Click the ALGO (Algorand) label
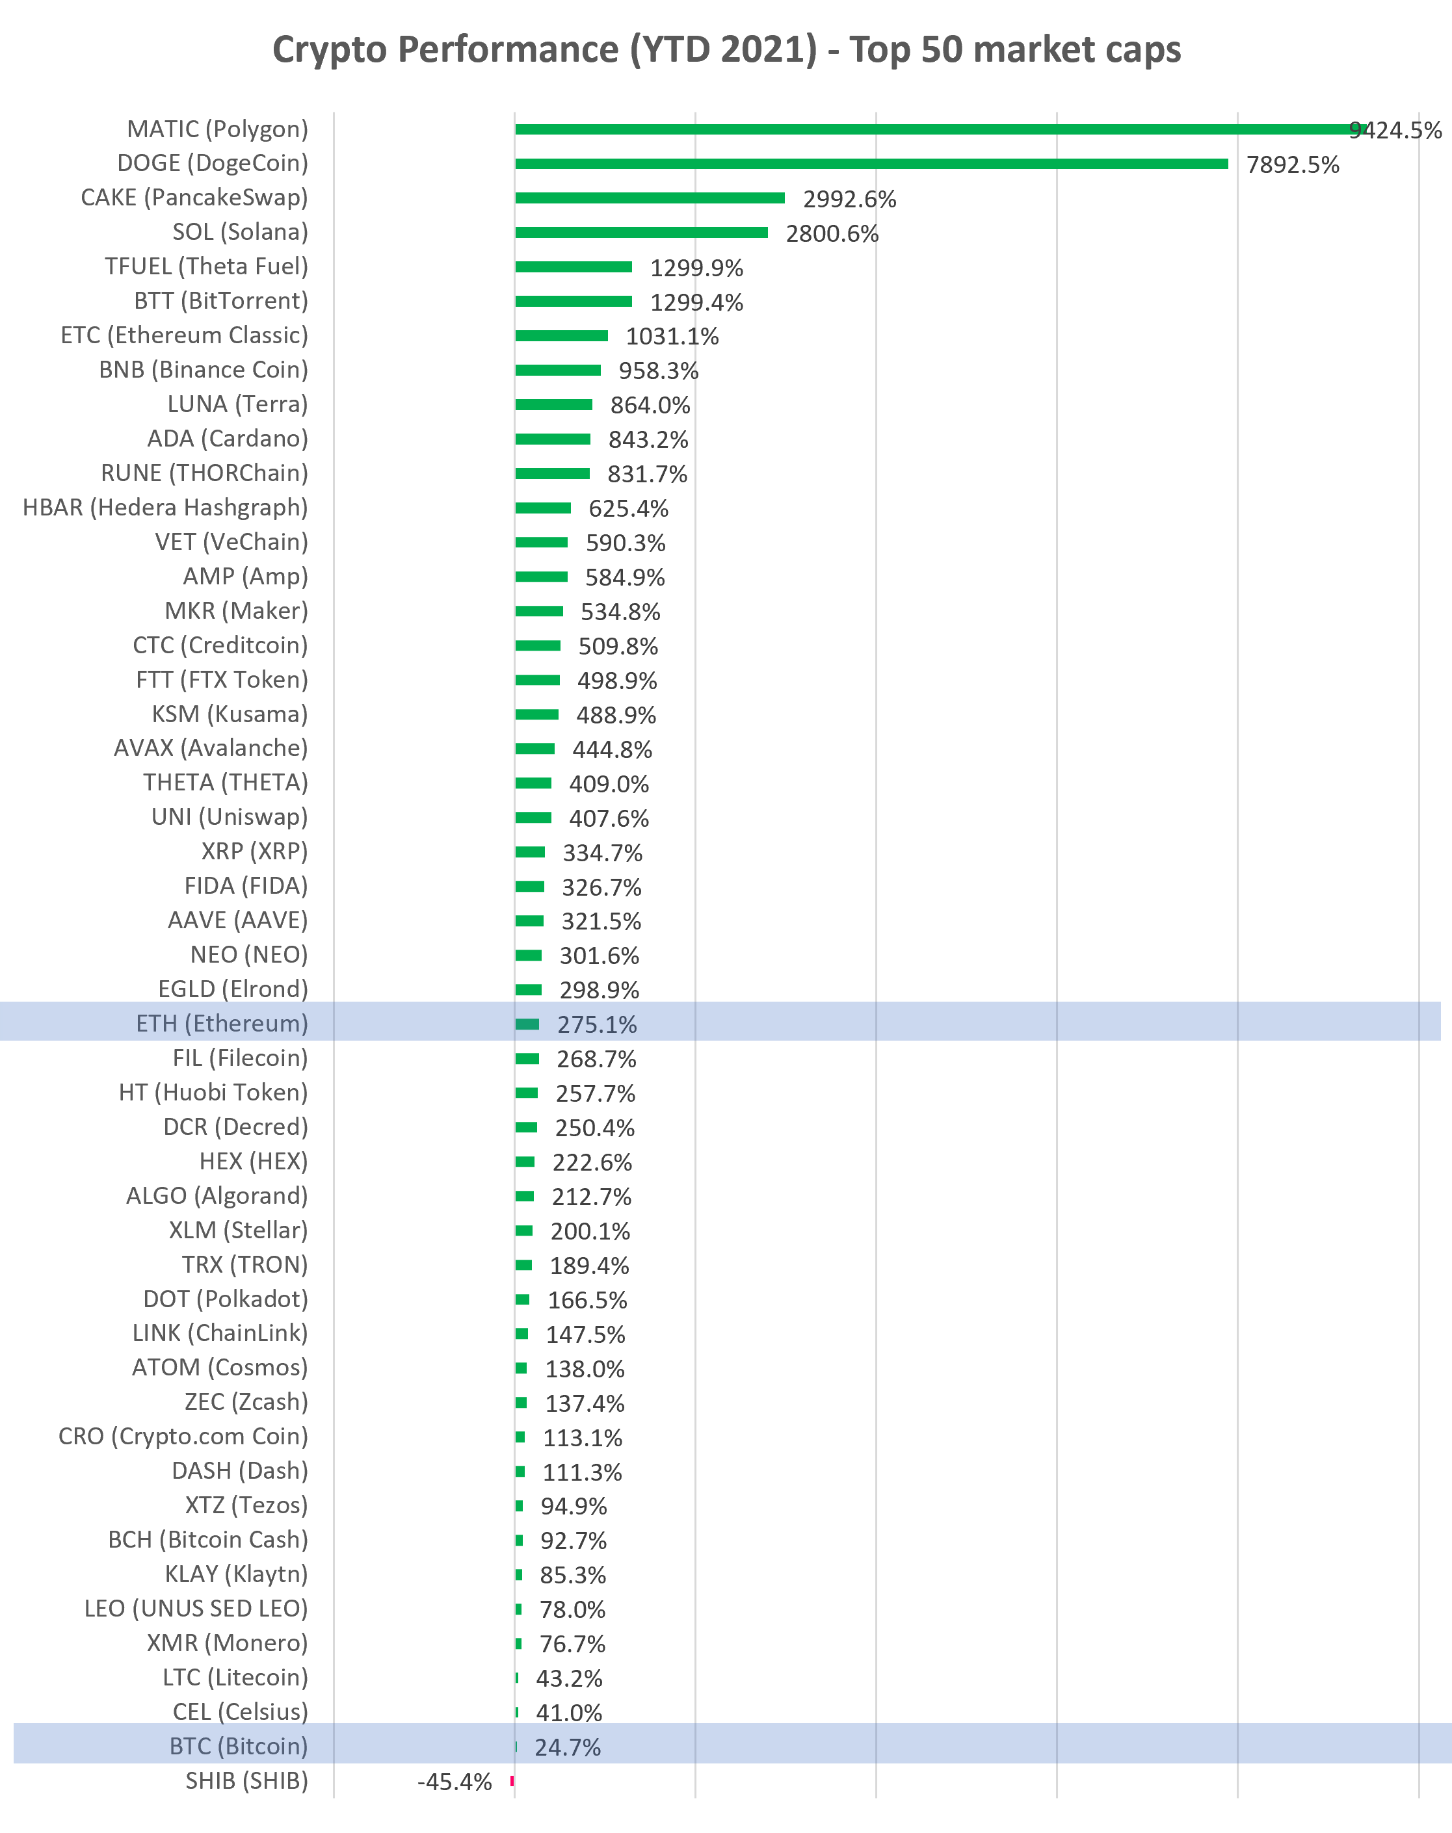The width and height of the screenshot is (1452, 1833). pos(218,1195)
